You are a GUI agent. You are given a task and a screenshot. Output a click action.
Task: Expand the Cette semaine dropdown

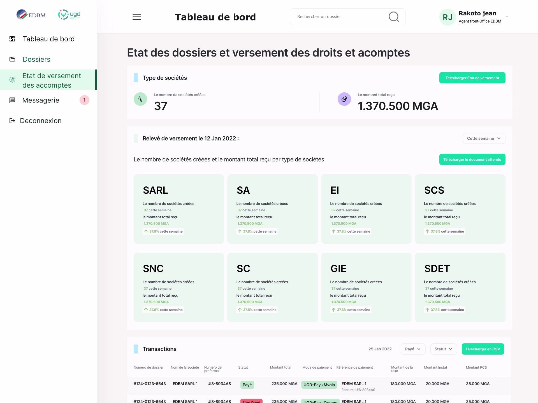coord(484,138)
